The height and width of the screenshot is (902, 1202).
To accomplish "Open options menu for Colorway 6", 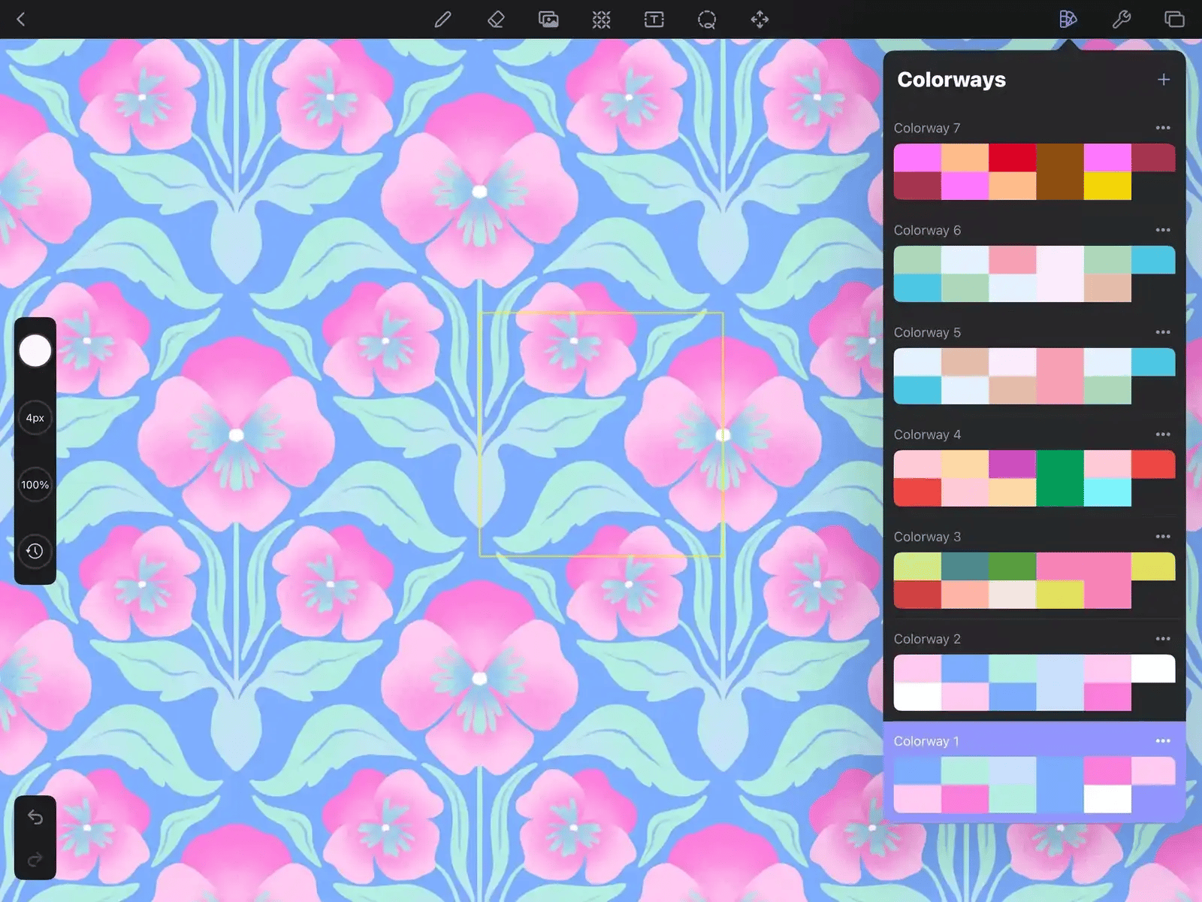I will [x=1163, y=230].
